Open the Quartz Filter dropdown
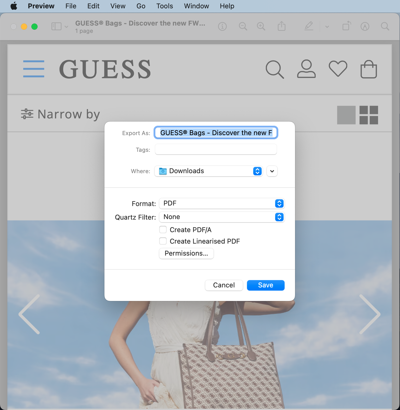 pyautogui.click(x=222, y=217)
